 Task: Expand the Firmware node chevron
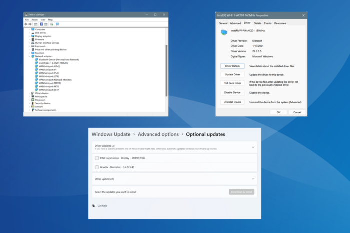(29, 39)
